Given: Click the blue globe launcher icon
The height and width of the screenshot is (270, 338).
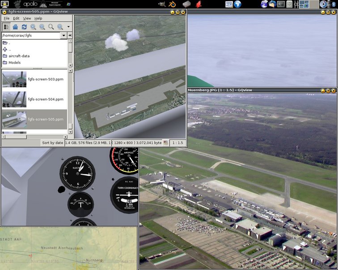Looking at the screenshot, I should pos(237,4).
